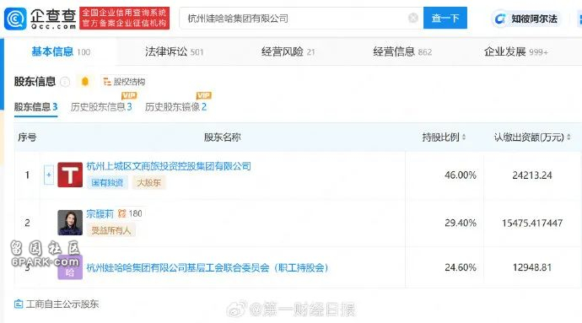The width and height of the screenshot is (582, 323).
Task: Click 宗馥莉's profile photo
Action: click(x=70, y=223)
